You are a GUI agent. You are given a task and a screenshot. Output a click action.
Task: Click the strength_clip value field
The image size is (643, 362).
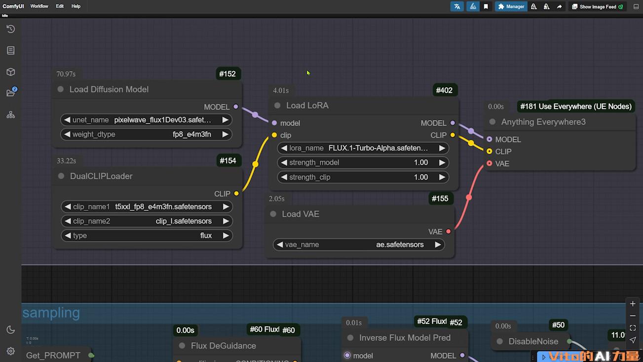click(x=363, y=177)
